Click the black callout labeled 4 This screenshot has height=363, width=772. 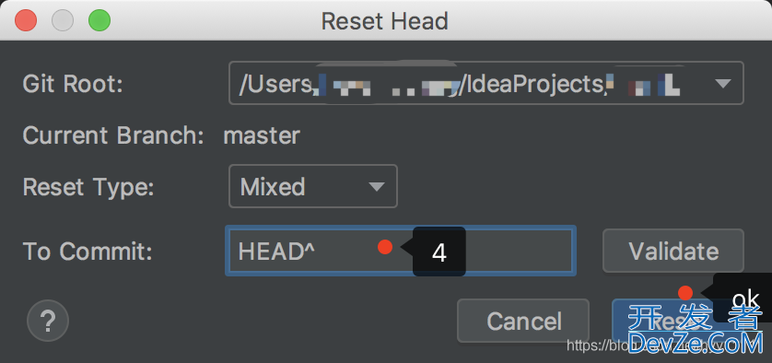439,252
